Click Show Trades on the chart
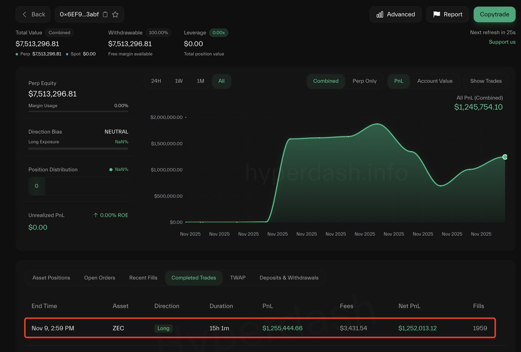Image resolution: width=521 pixels, height=352 pixels. [485, 81]
